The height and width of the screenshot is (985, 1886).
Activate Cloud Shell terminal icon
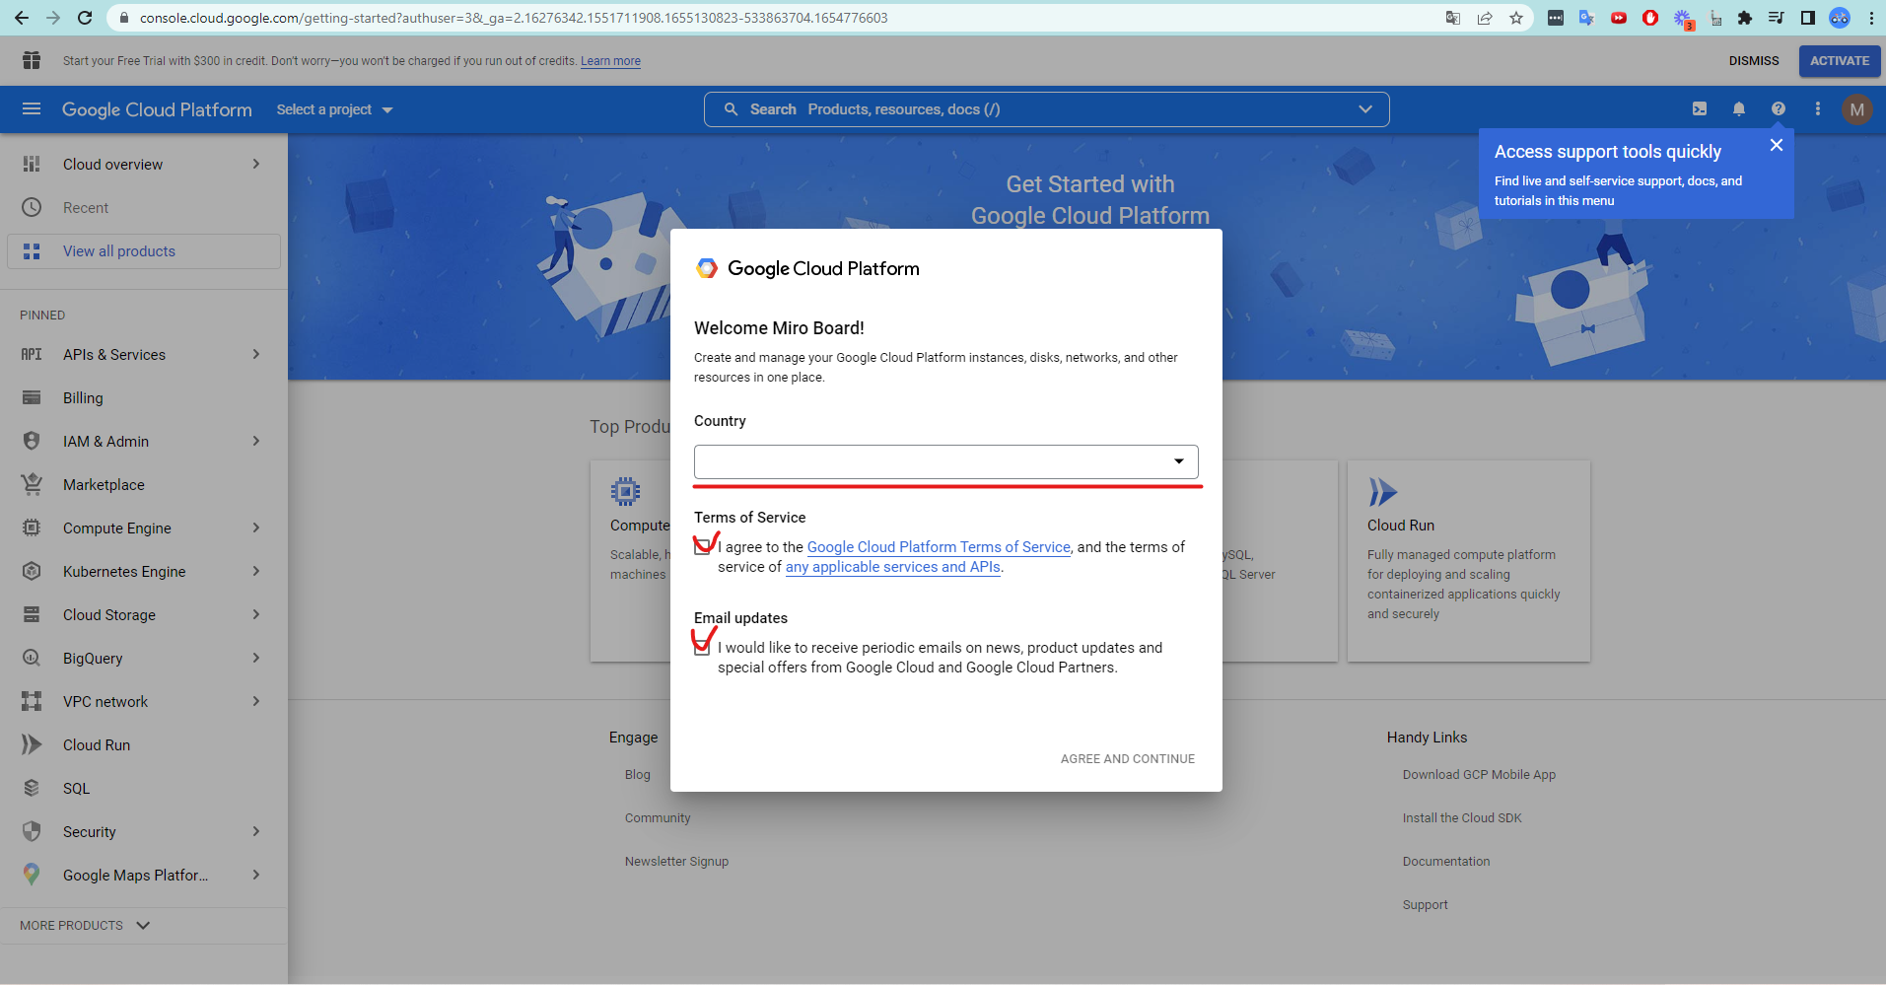[x=1700, y=109]
